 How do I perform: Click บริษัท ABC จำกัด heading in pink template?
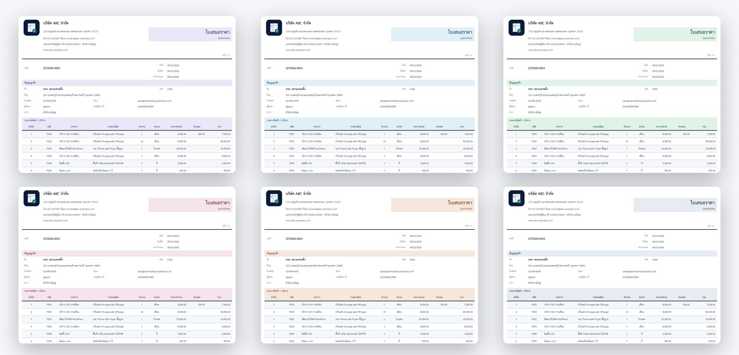[x=56, y=194]
